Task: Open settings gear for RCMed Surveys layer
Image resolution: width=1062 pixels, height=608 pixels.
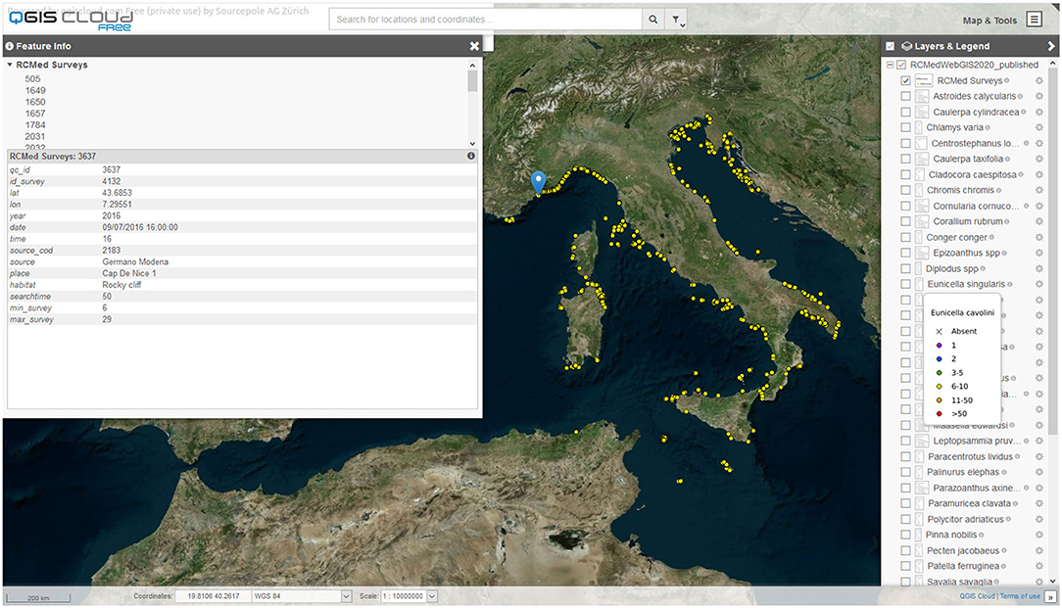Action: tap(1038, 80)
